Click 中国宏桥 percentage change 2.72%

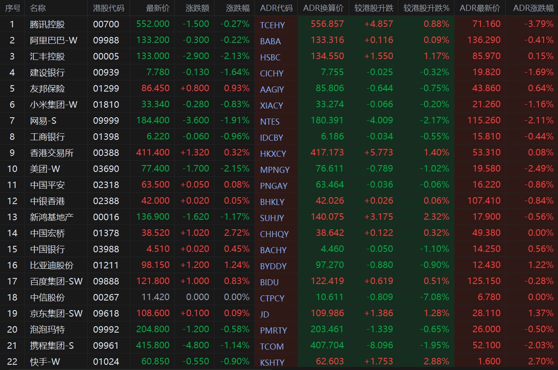pos(237,233)
